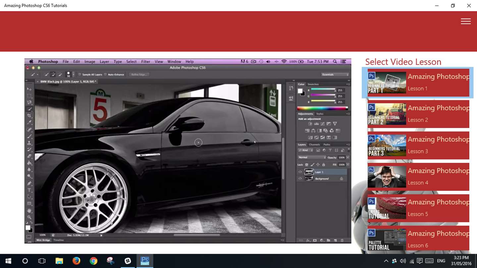Click the Brightness/Contrast adjustment icon
The image size is (477, 268).
click(x=310, y=124)
